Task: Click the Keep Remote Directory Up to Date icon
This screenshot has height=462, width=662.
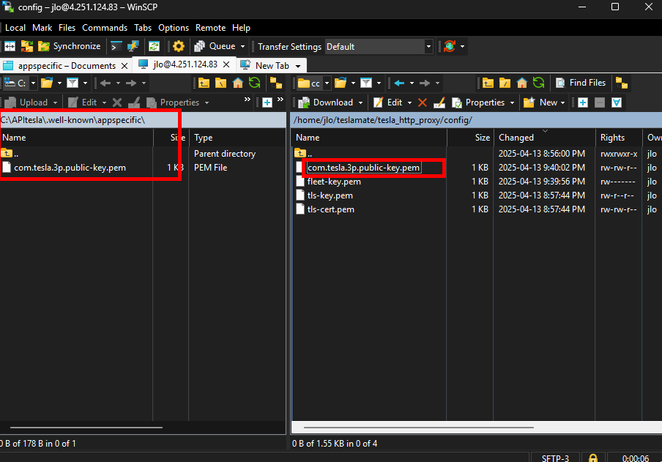Action: click(154, 46)
